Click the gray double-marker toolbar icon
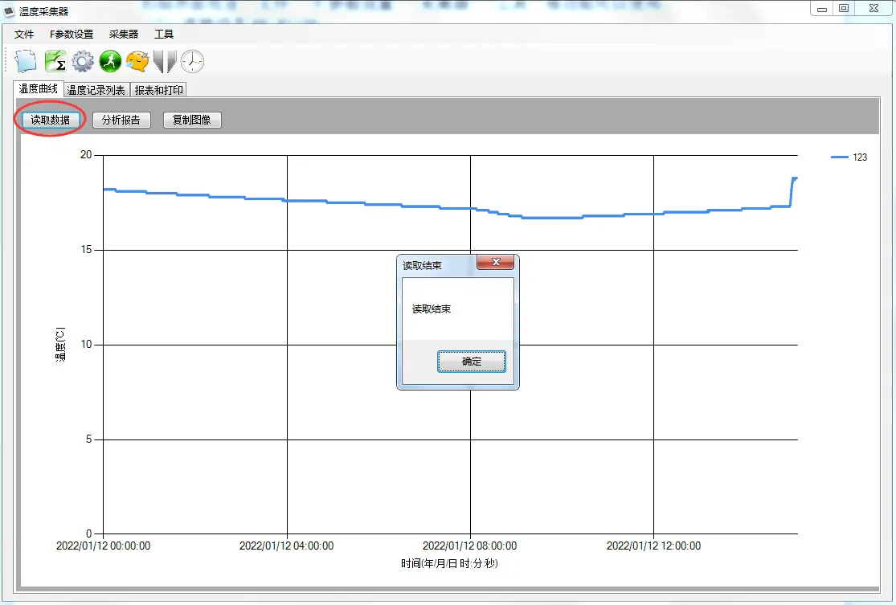Screen dimensions: 896x605 coord(165,61)
